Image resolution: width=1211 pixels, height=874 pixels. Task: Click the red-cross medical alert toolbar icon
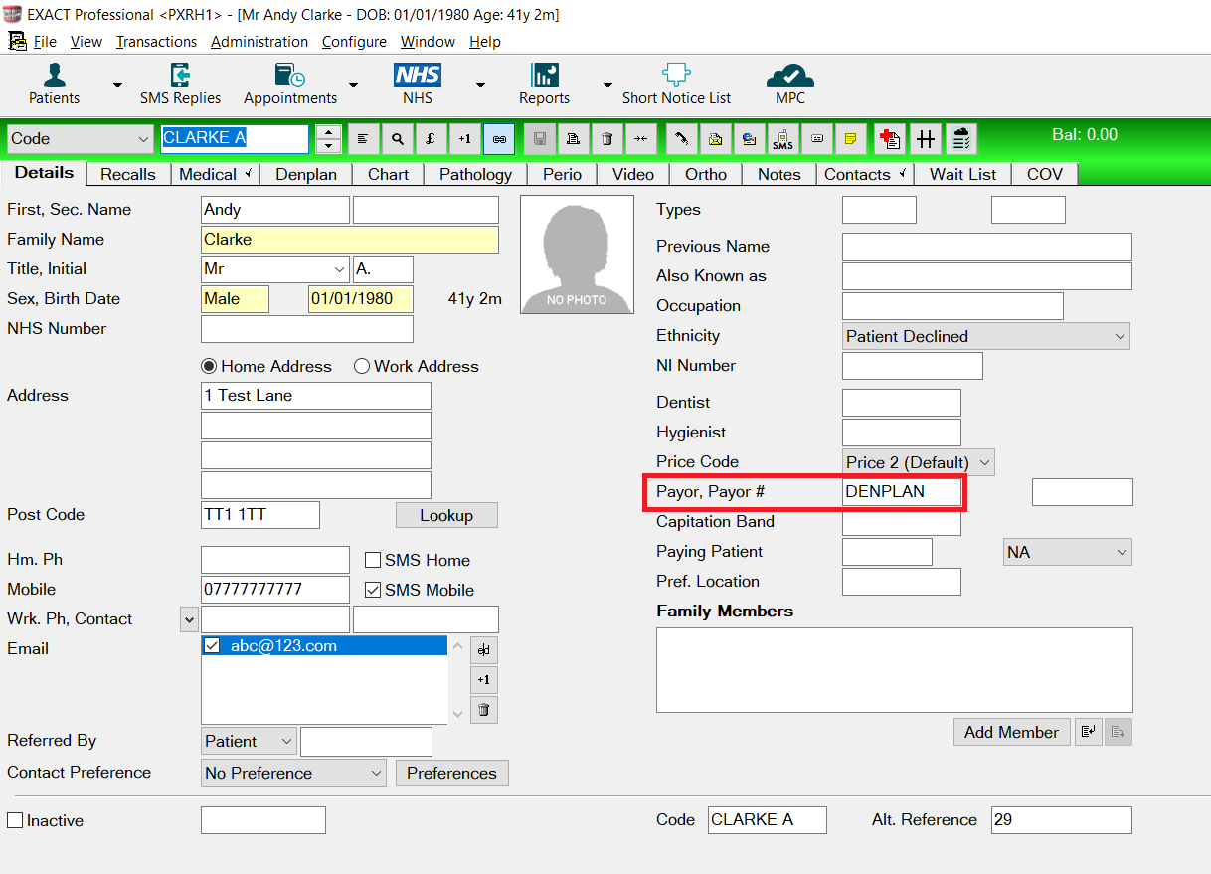coord(890,138)
